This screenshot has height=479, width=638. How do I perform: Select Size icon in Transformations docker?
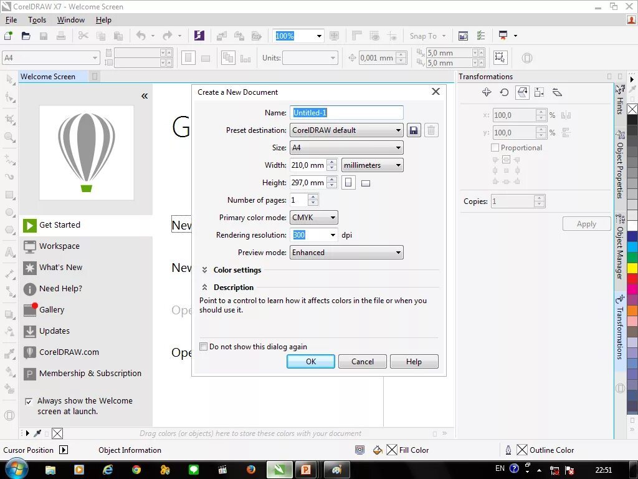(540, 92)
